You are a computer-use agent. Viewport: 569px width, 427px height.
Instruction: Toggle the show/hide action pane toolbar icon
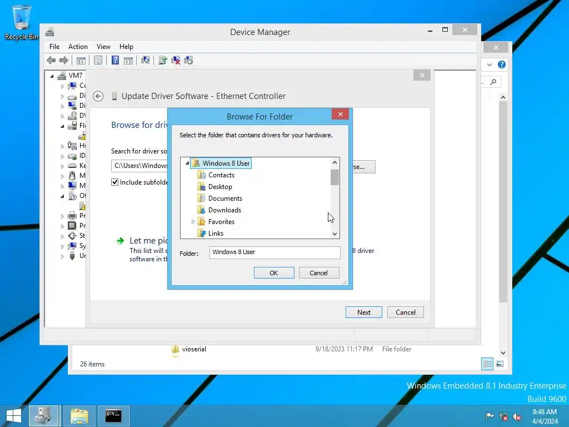[128, 60]
